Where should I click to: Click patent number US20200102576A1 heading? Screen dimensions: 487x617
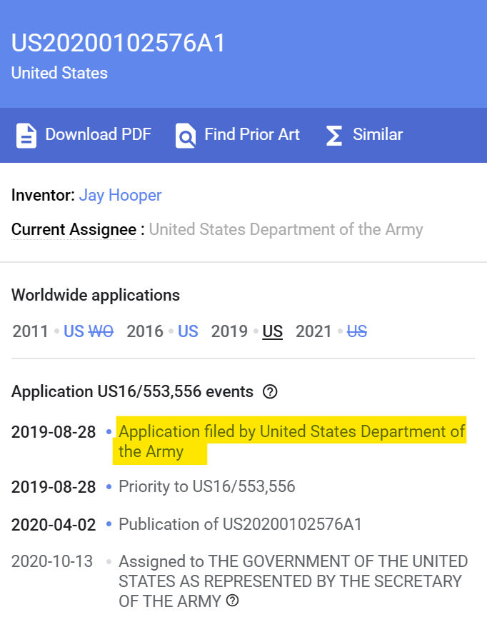118,43
